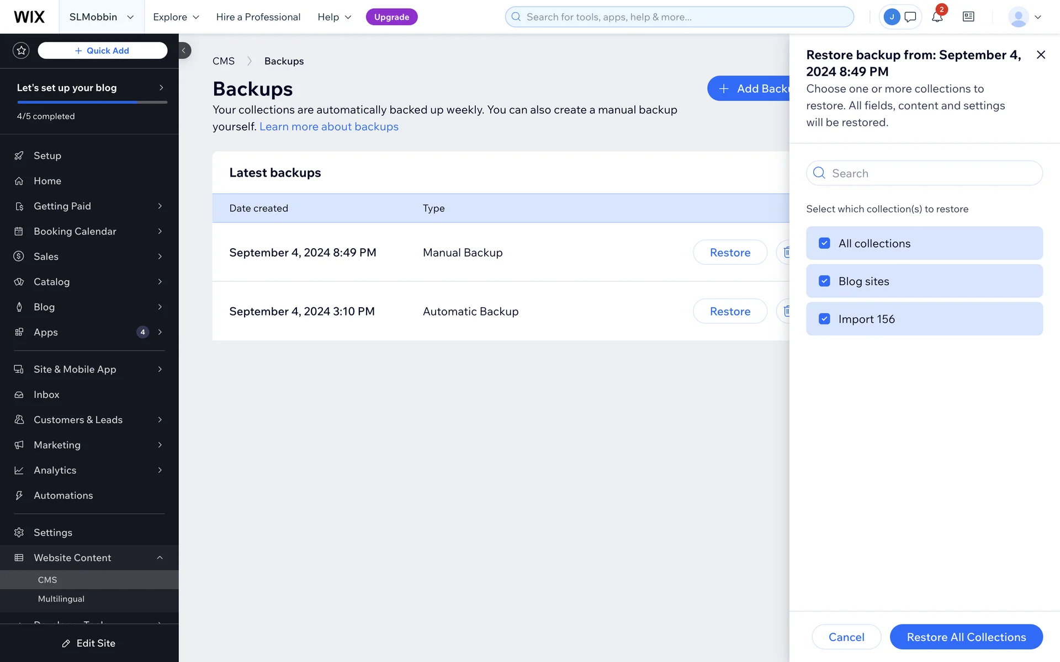
Task: Uncheck the Blog sites checkbox
Action: point(824,281)
